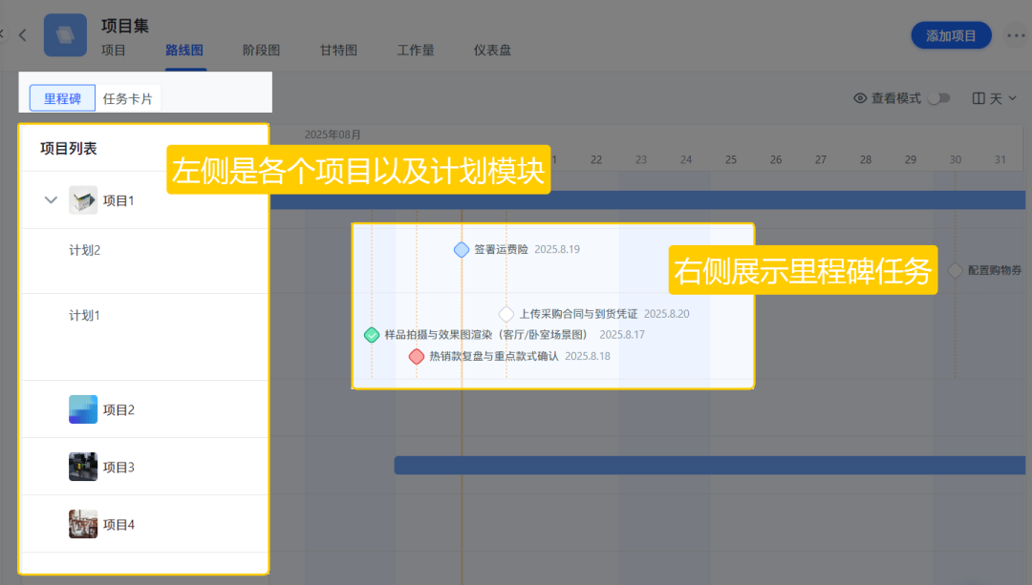Click the red milestone marker for 热销款复盘与重点款式确认
Viewport: 1032px width, 585px height.
[x=417, y=356]
